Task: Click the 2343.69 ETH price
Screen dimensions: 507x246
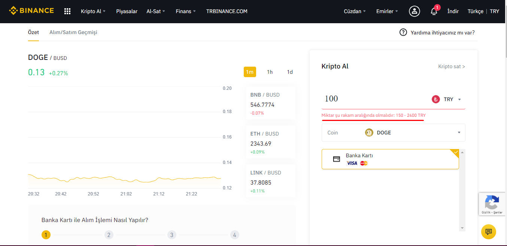Action: pyautogui.click(x=261, y=144)
